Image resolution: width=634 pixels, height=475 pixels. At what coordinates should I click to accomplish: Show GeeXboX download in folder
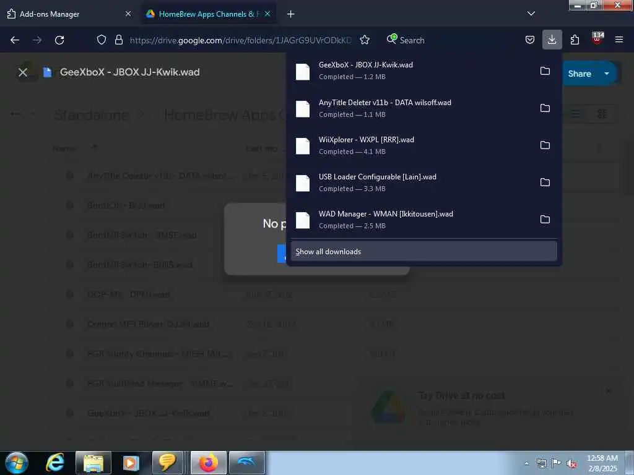[545, 71]
